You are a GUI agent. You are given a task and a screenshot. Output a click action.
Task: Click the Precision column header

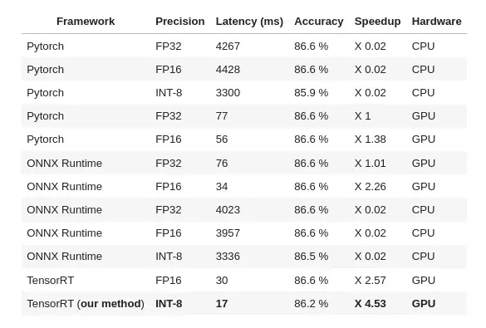(x=180, y=22)
